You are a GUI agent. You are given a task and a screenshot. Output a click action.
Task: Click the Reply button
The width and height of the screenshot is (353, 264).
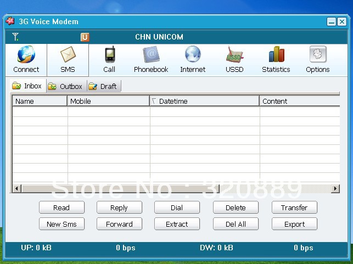click(119, 207)
